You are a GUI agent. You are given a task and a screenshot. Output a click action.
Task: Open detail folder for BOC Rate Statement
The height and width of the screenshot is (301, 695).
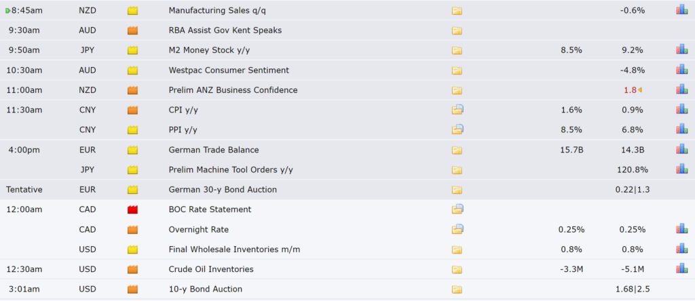click(x=457, y=209)
